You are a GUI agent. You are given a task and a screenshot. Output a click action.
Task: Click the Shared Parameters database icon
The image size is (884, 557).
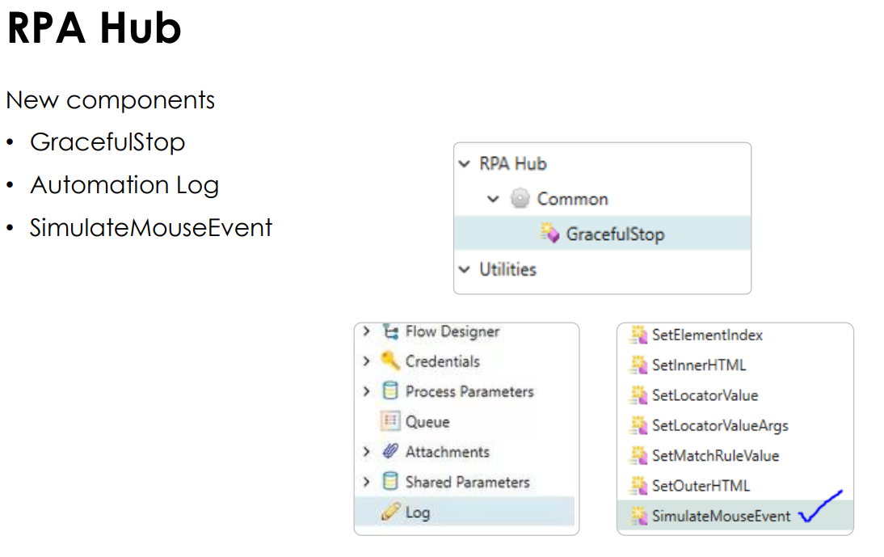[x=389, y=482]
